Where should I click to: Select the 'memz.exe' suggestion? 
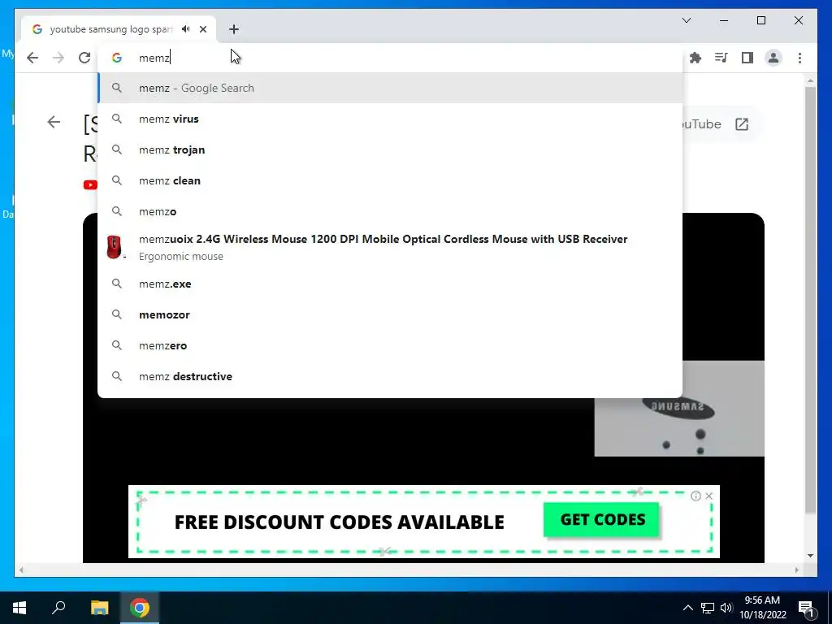390,284
